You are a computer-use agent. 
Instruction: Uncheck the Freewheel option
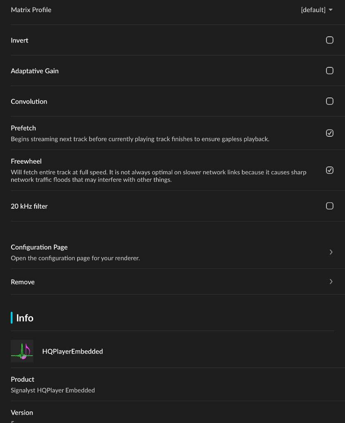tap(330, 170)
